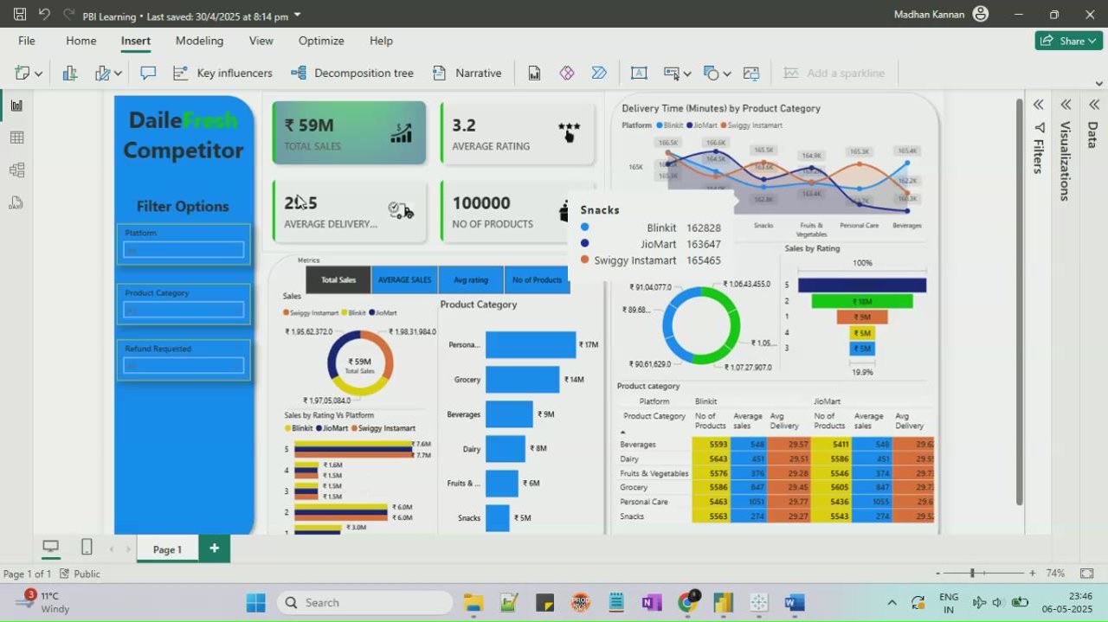Select the Avg rating metrics button
Image resolution: width=1108 pixels, height=622 pixels.
[471, 279]
